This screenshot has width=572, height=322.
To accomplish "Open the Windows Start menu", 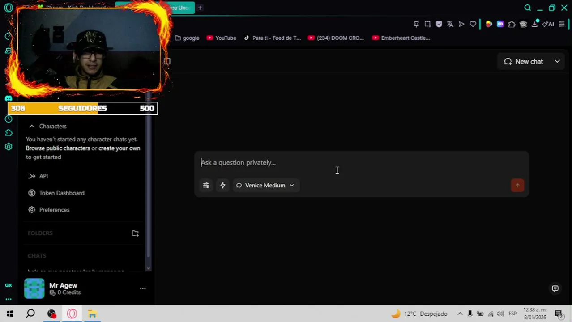I will [10, 314].
